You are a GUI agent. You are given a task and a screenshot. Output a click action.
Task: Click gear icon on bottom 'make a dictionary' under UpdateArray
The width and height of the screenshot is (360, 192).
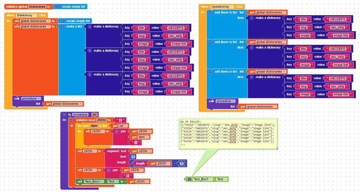point(252,77)
